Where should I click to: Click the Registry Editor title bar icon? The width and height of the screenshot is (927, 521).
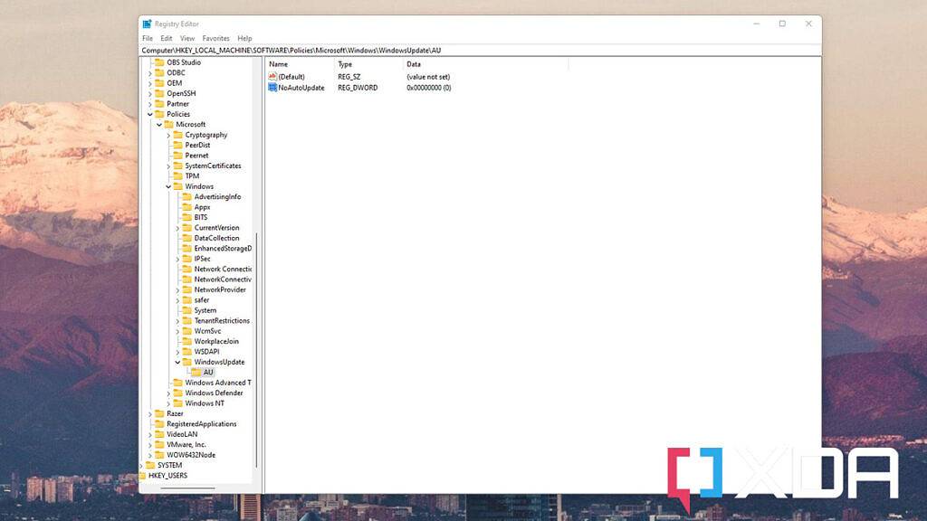point(145,24)
